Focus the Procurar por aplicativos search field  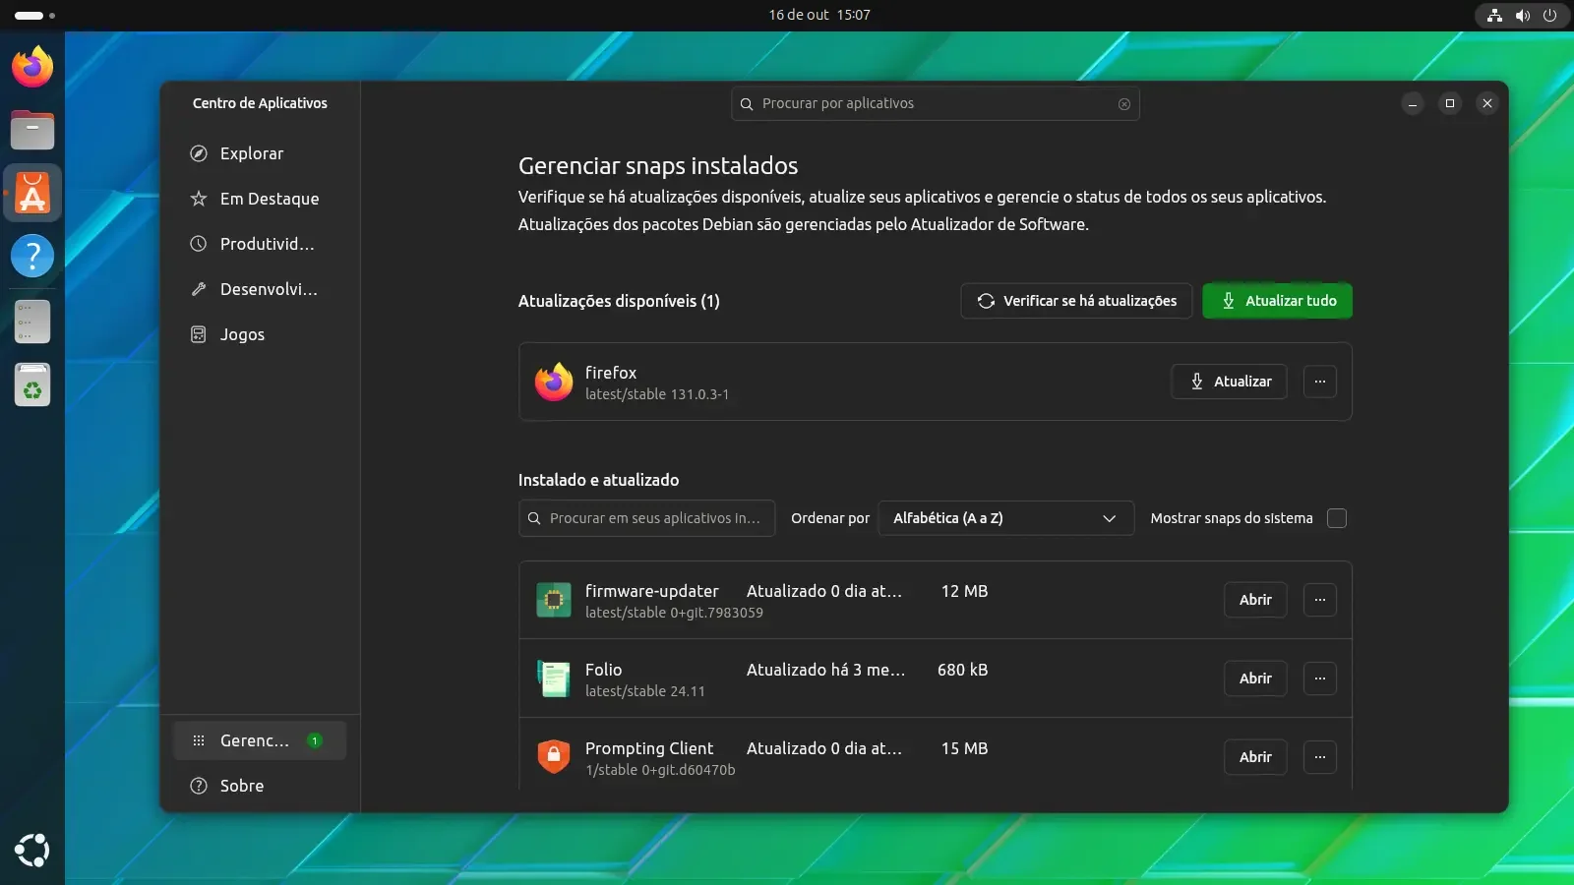pyautogui.click(x=935, y=103)
